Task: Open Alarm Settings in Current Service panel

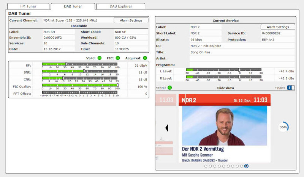Action: tap(278, 27)
